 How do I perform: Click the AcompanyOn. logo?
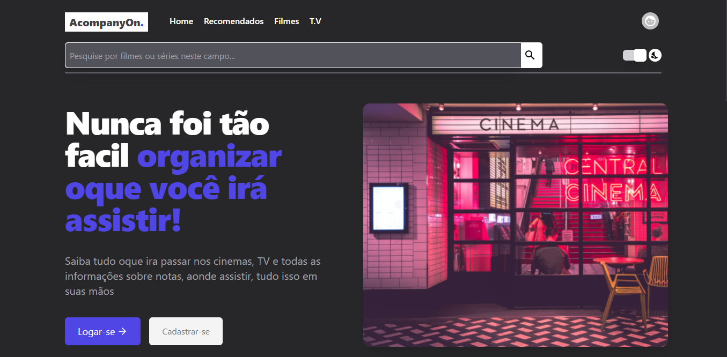106,22
